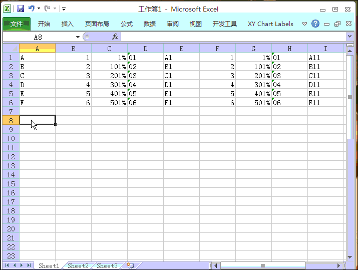Insert a new worksheet tab icon
This screenshot has height=270, width=358.
[130, 265]
